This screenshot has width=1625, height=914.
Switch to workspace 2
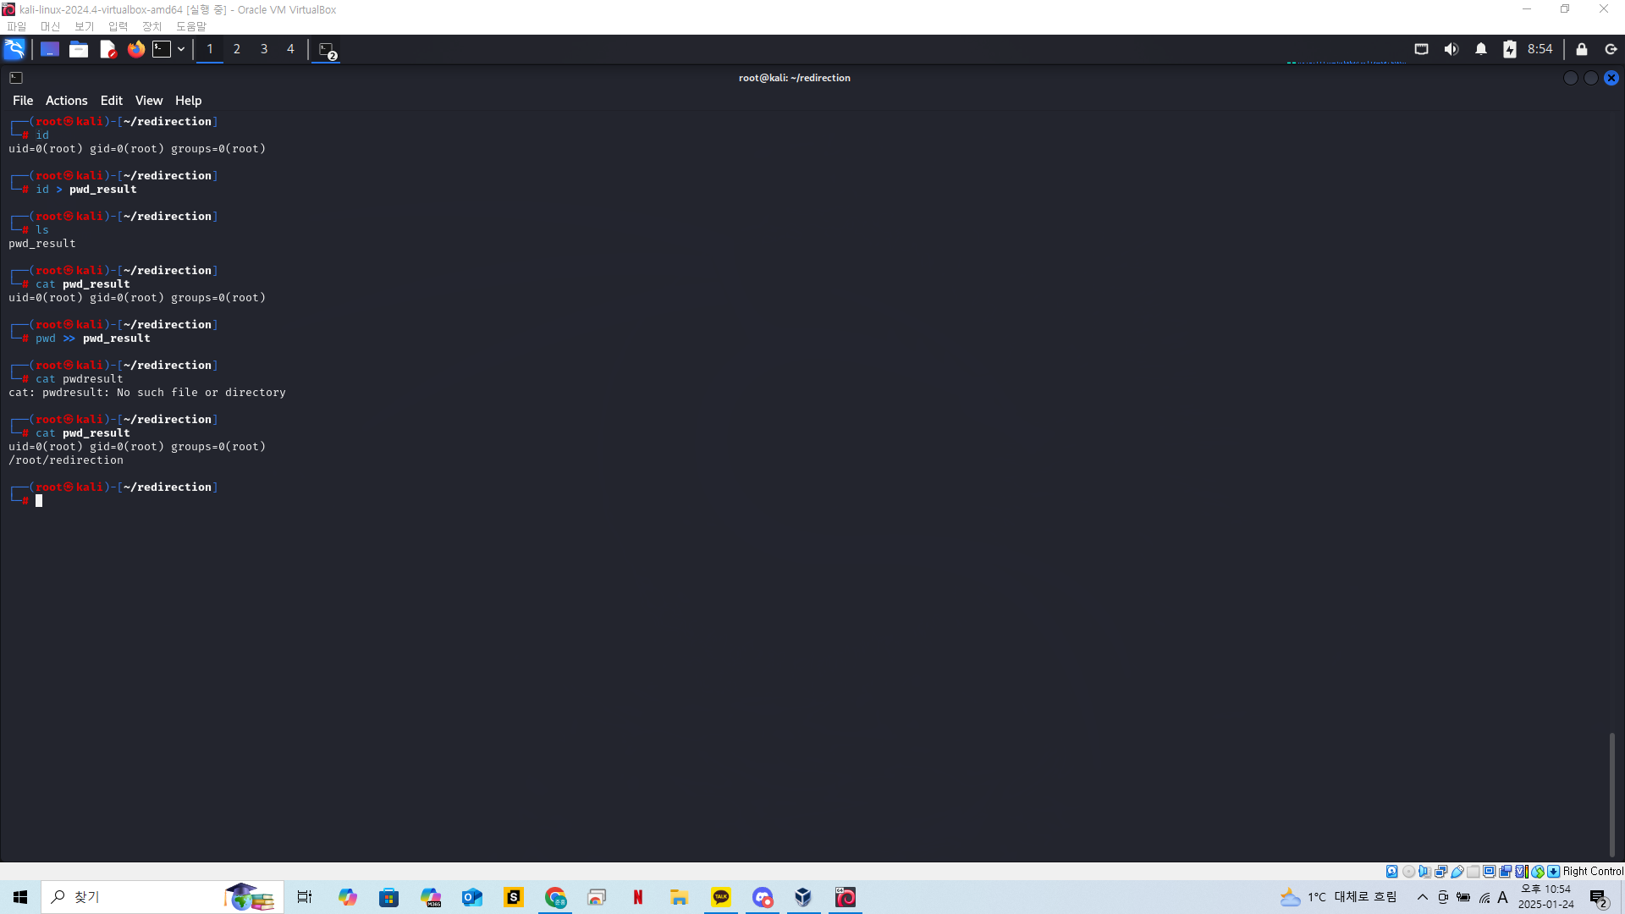pyautogui.click(x=237, y=49)
